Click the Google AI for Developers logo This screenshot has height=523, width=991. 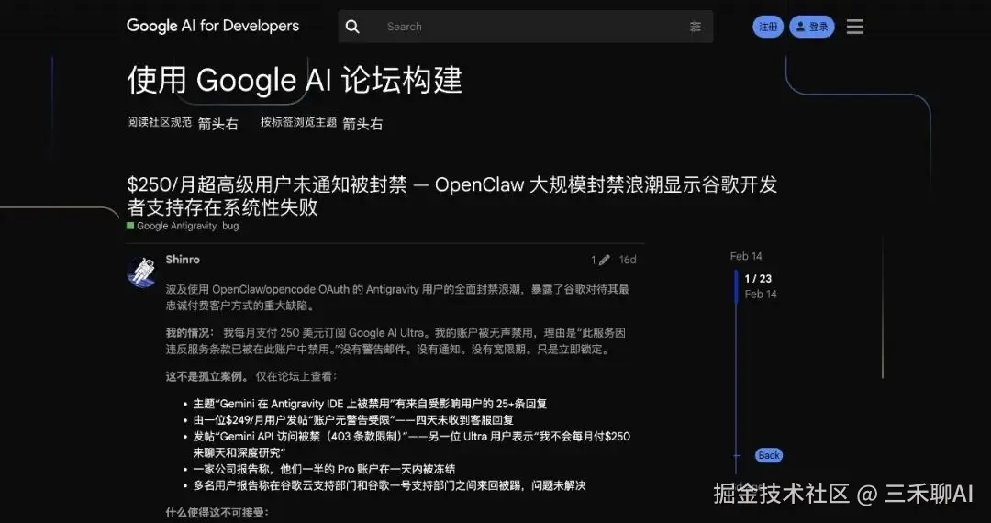(213, 26)
